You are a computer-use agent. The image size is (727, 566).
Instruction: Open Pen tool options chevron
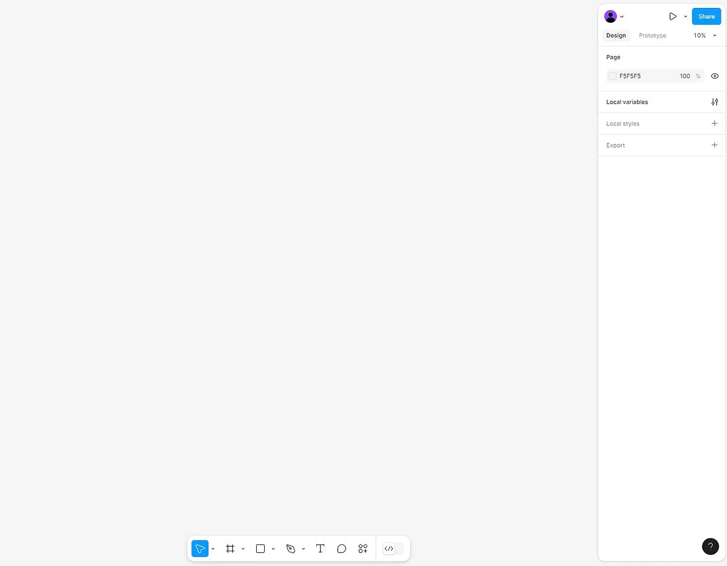pyautogui.click(x=303, y=549)
